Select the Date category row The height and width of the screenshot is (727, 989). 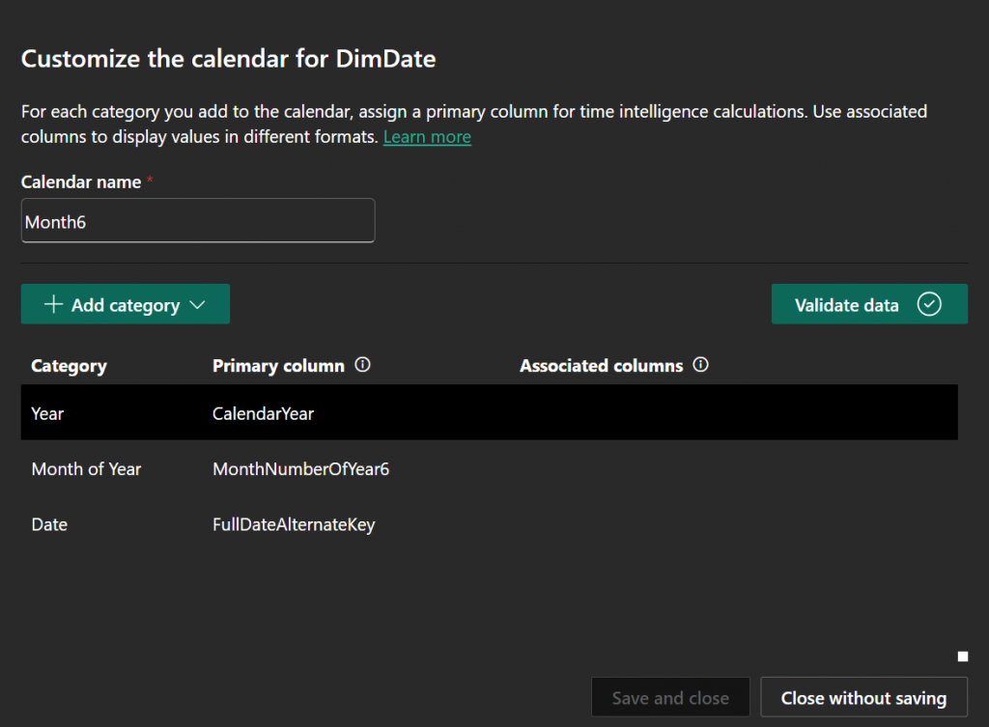point(49,525)
